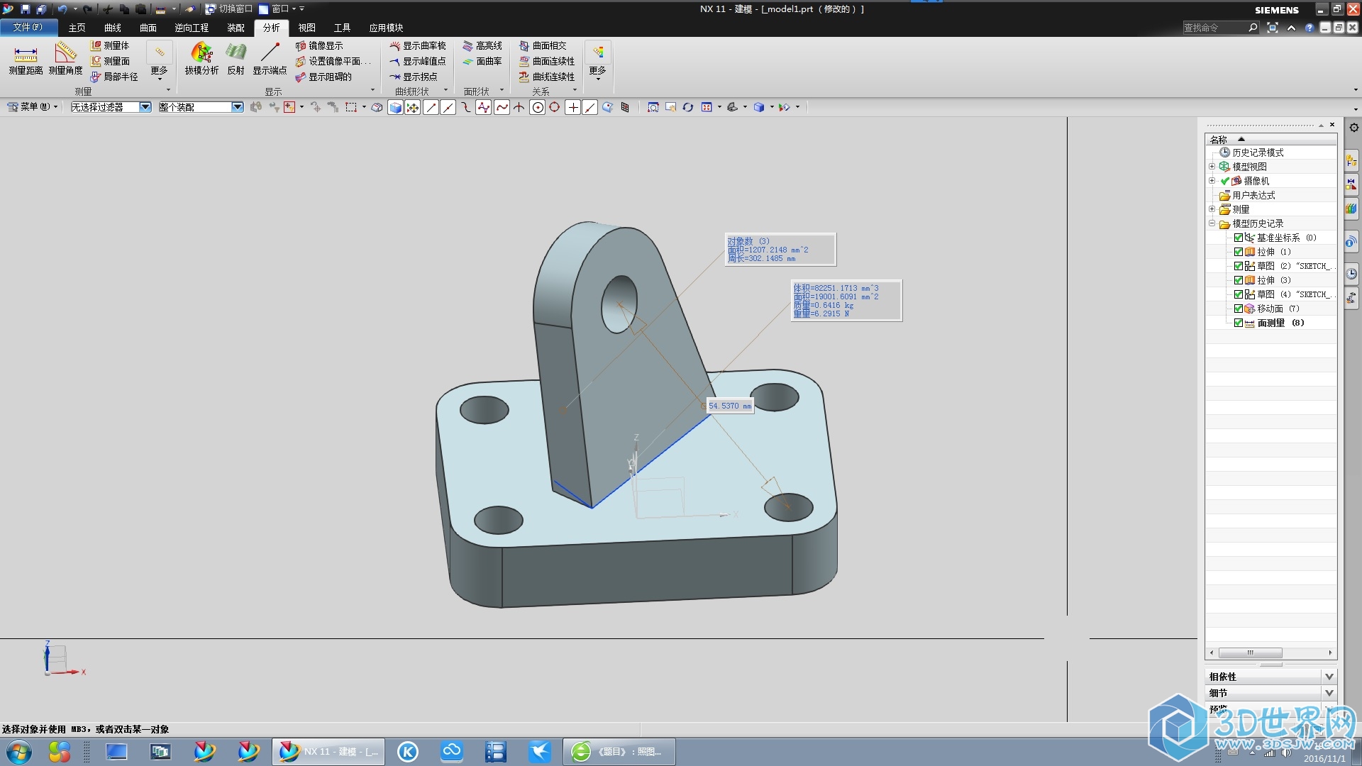Click the Cut scissors icon
The image size is (1362, 766).
[107, 9]
